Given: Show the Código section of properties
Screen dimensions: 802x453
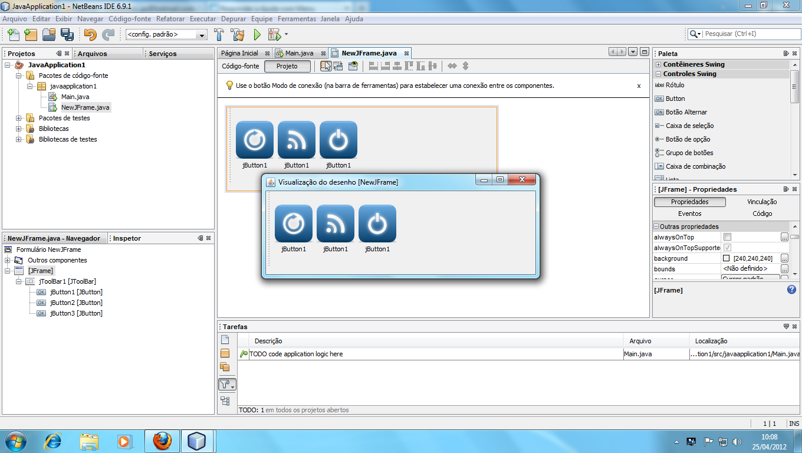Looking at the screenshot, I should (762, 214).
